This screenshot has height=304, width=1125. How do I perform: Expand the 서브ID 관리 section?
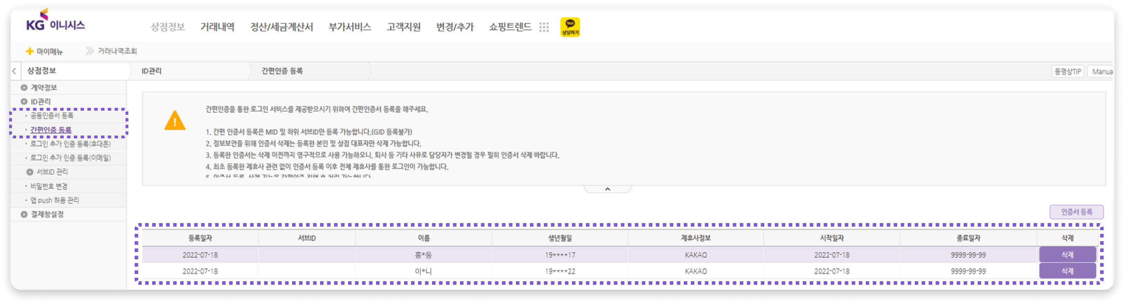(x=30, y=172)
